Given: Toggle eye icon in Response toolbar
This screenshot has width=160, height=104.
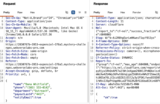Looking at the screenshot, I should coord(156,12).
